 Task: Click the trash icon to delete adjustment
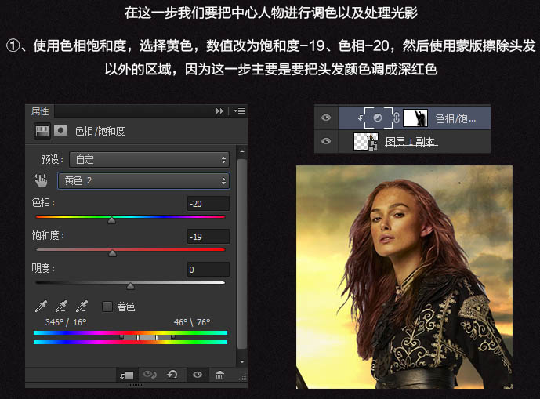pos(219,375)
